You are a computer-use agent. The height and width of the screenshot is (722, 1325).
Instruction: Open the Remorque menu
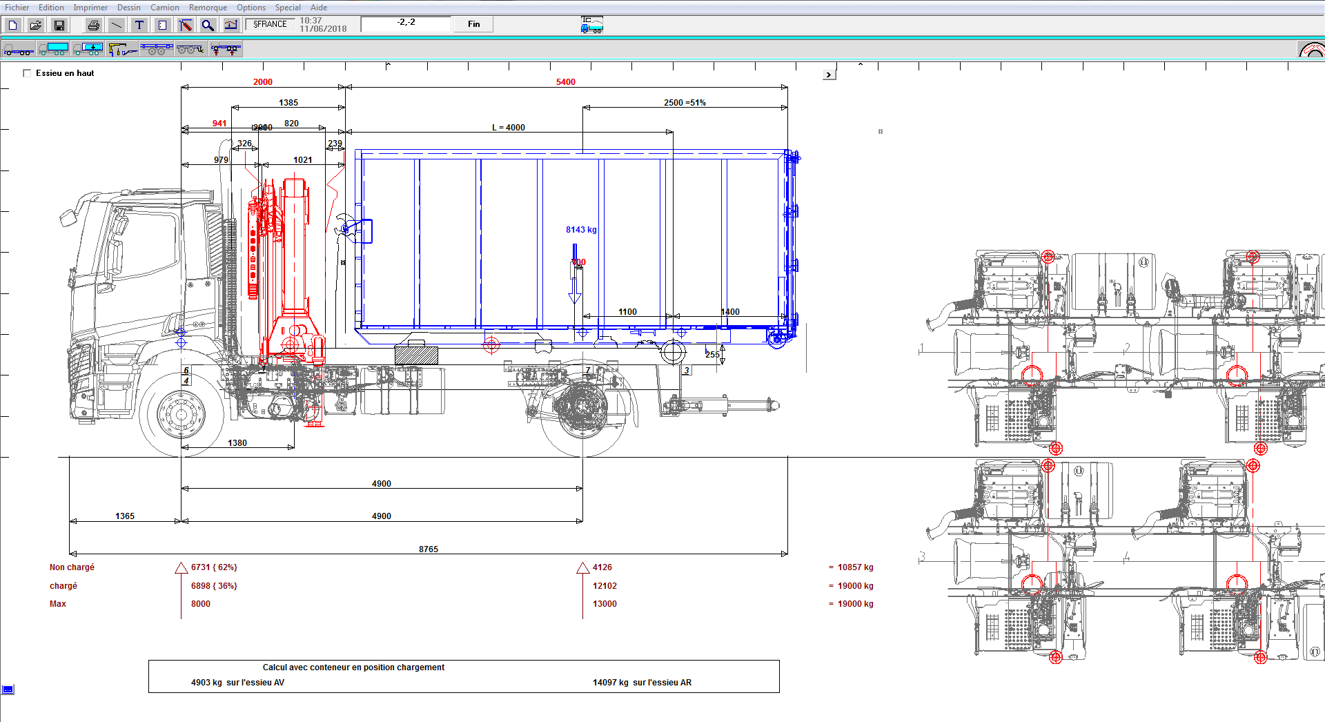(x=208, y=8)
